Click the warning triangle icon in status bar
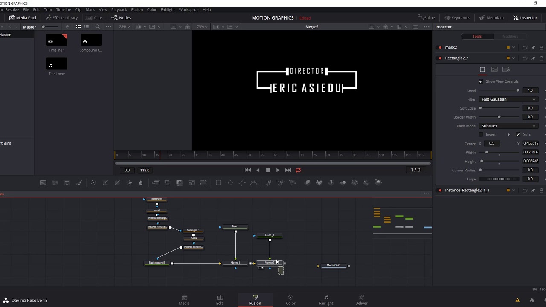 pos(518,300)
